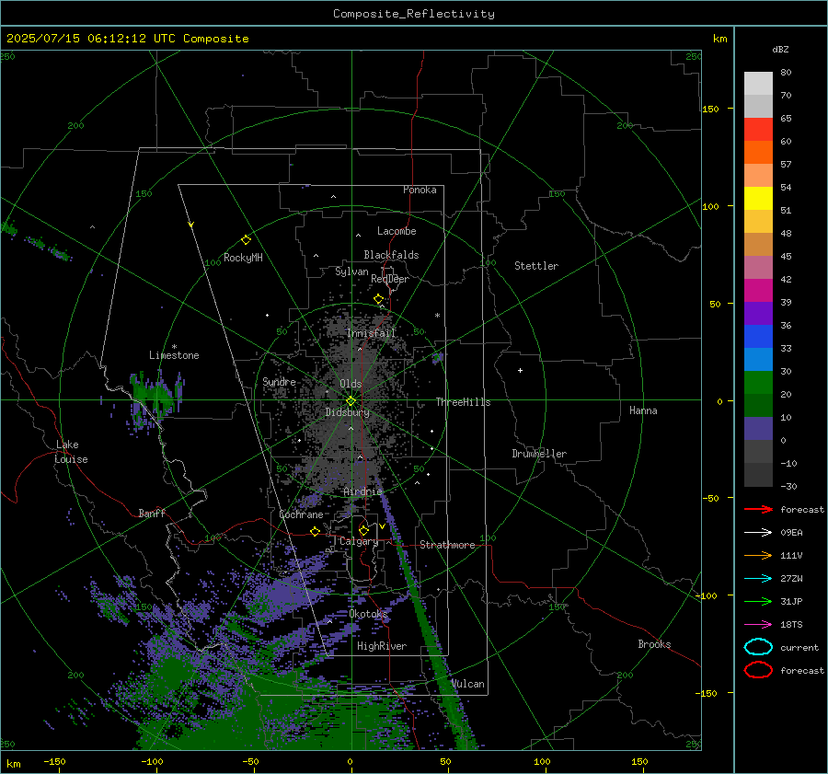The image size is (828, 774).
Task: Click the cyan 27ZW arrow in legend
Action: tap(758, 579)
